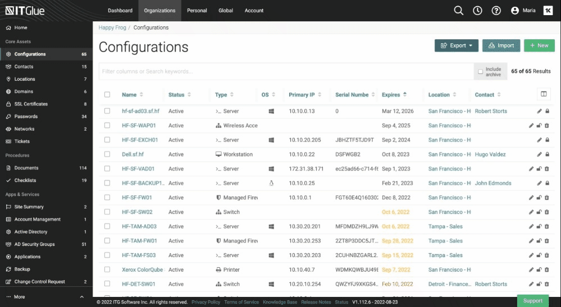Click the search magnifier icon in top bar
This screenshot has width=561, height=307.
pos(459,11)
